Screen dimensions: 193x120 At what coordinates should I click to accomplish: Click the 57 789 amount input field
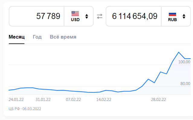(x=37, y=16)
